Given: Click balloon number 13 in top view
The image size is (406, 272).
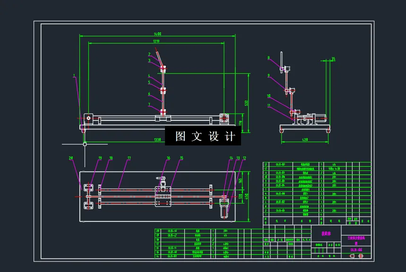Looking at the screenshot, I should [238, 158].
